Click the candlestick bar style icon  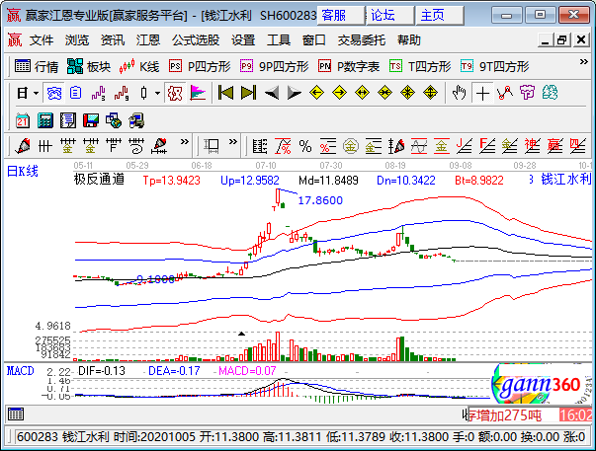(x=143, y=93)
